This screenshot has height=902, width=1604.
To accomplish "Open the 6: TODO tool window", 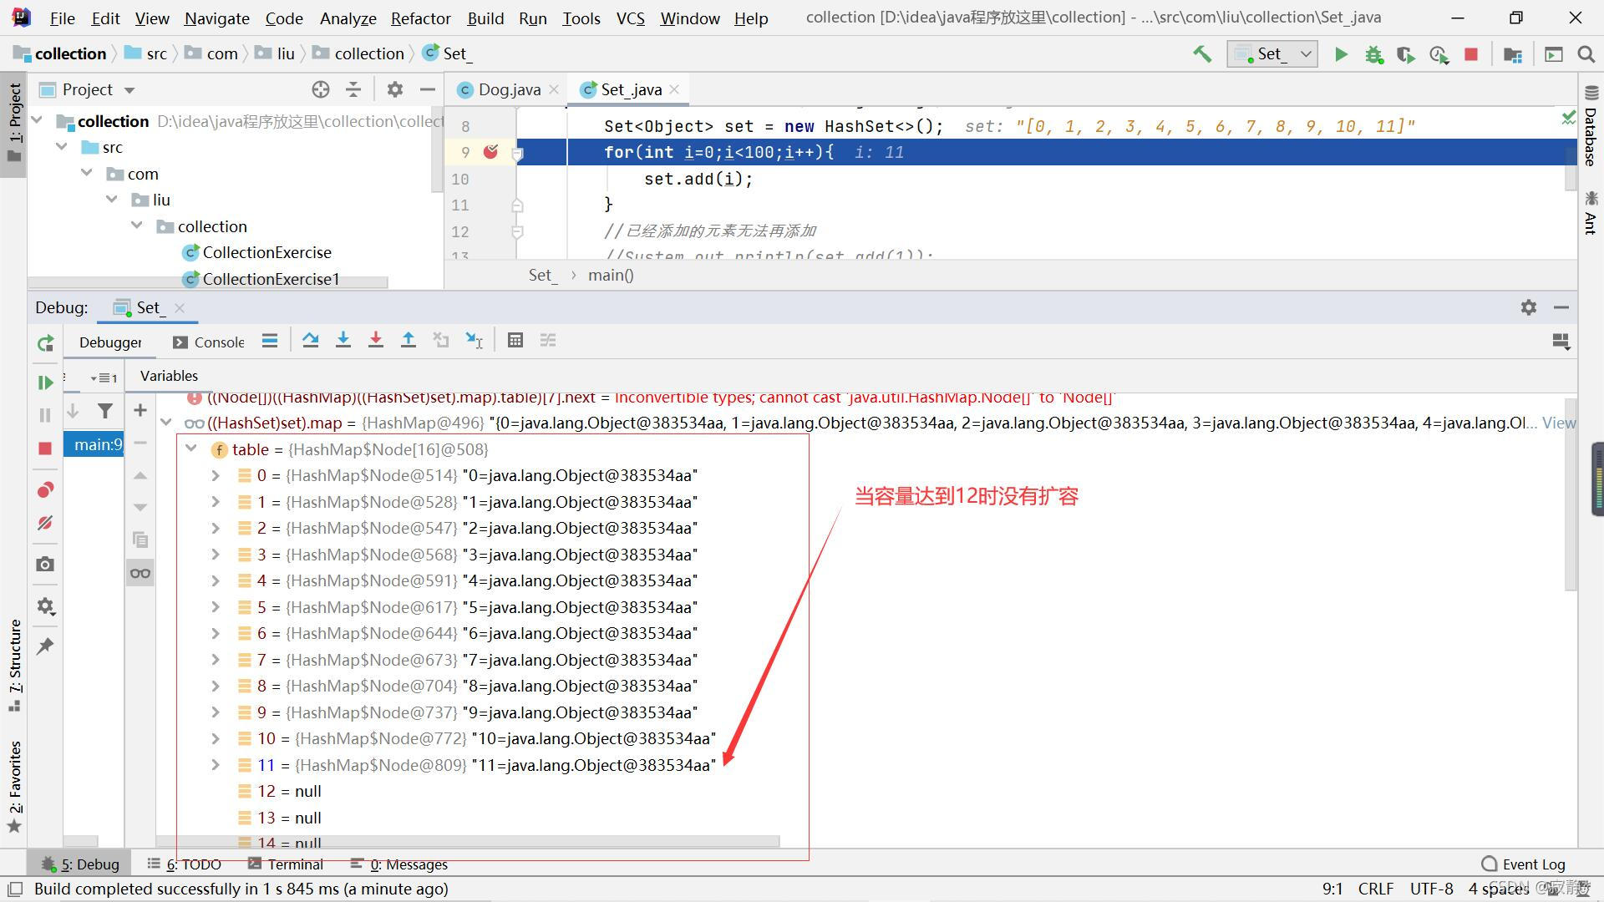I will pos(184,864).
